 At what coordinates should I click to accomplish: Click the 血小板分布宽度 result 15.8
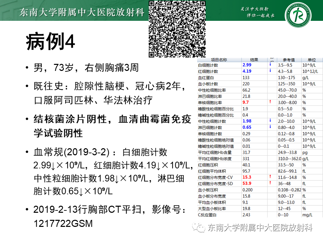246,196
